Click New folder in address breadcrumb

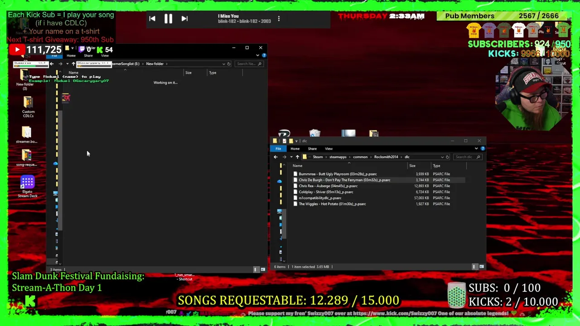155,64
